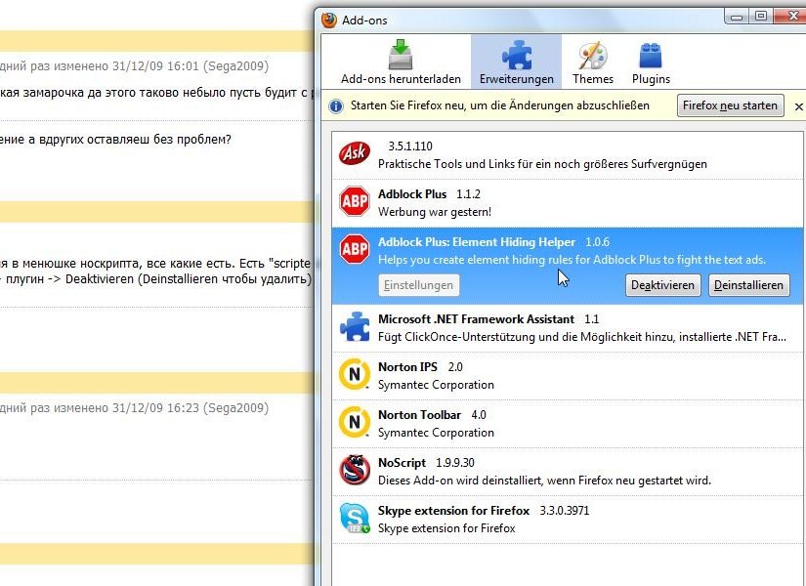The image size is (806, 586).
Task: Click the 'Helps you create element hiding rules' description
Action: 573,260
